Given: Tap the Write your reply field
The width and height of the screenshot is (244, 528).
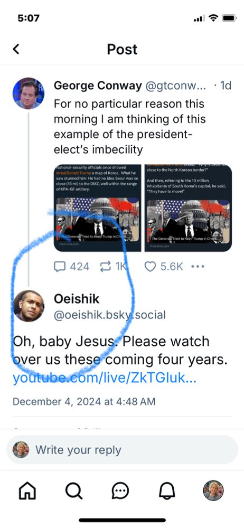Looking at the screenshot, I should tap(122, 450).
